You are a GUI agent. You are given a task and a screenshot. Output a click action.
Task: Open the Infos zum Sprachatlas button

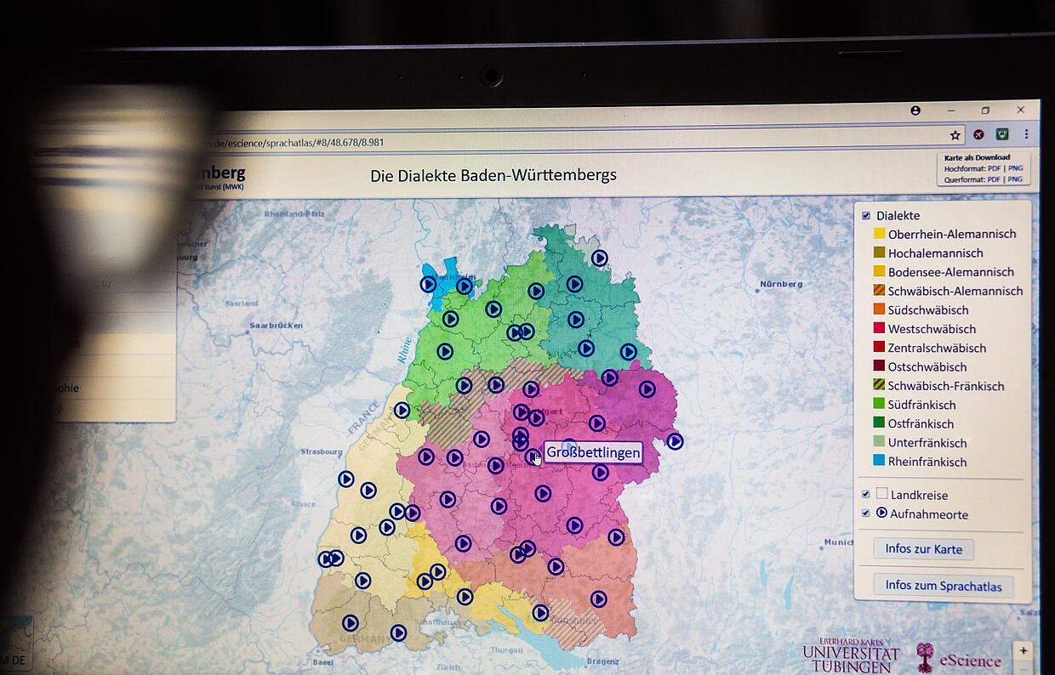pyautogui.click(x=944, y=586)
